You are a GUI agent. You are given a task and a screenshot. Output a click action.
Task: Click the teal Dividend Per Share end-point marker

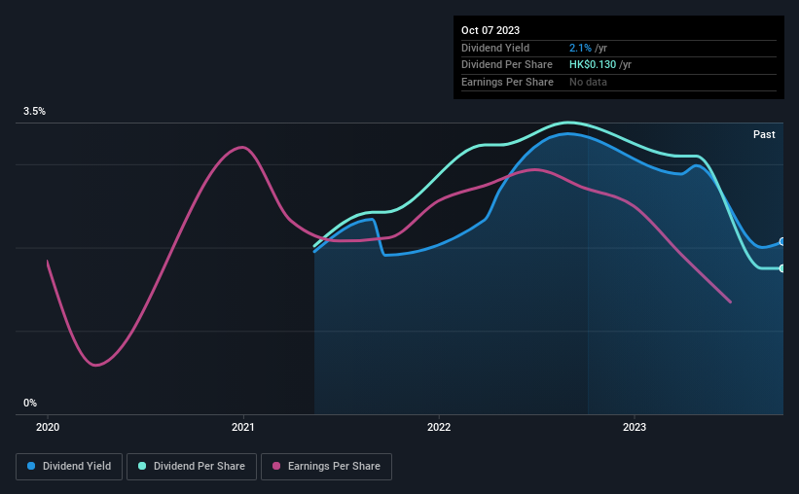click(782, 268)
